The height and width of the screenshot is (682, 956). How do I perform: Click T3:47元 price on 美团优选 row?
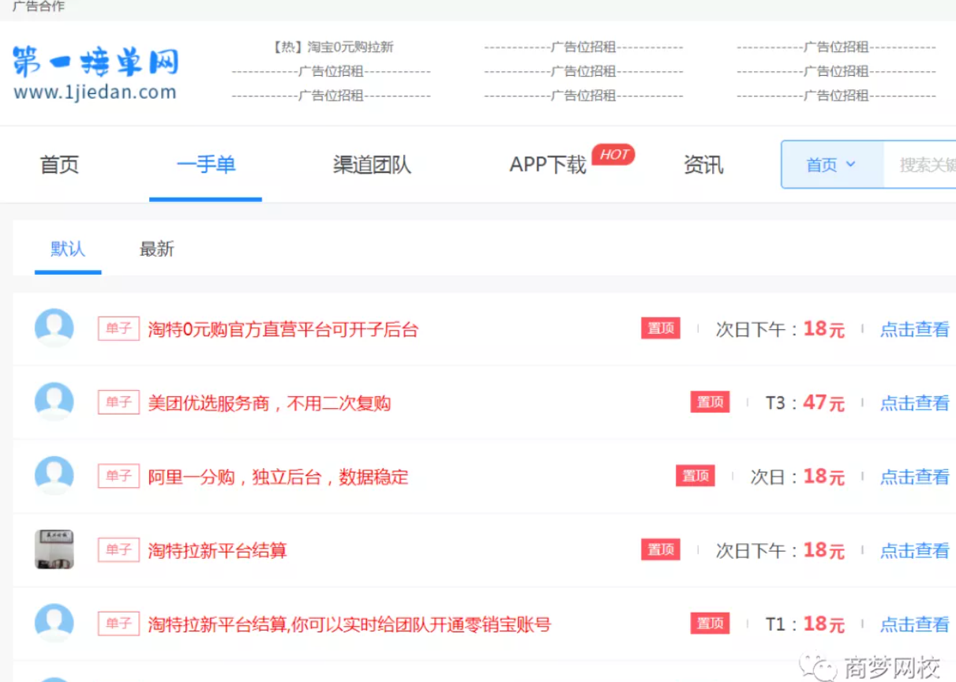(805, 403)
